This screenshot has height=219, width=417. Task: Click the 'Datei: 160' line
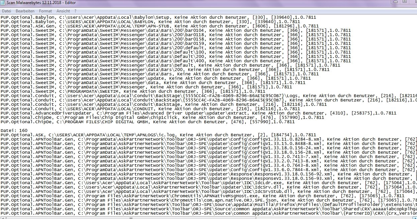[14, 131]
